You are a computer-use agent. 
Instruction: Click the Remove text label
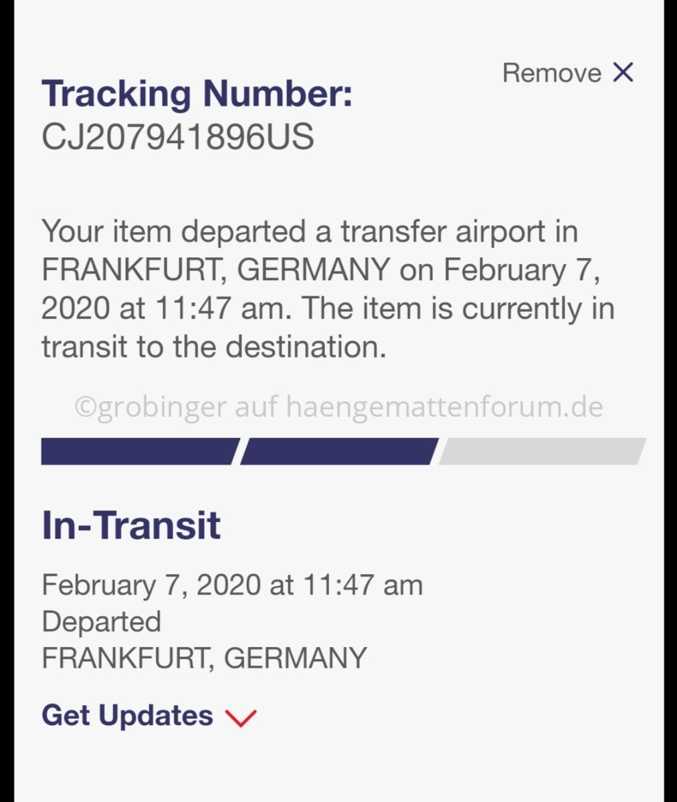coord(551,73)
